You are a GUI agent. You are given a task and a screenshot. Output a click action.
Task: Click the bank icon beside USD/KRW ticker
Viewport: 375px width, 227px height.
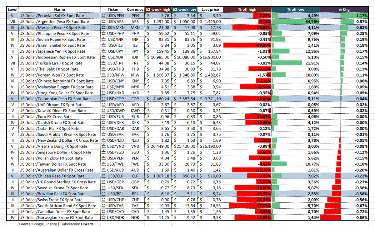[104, 75]
